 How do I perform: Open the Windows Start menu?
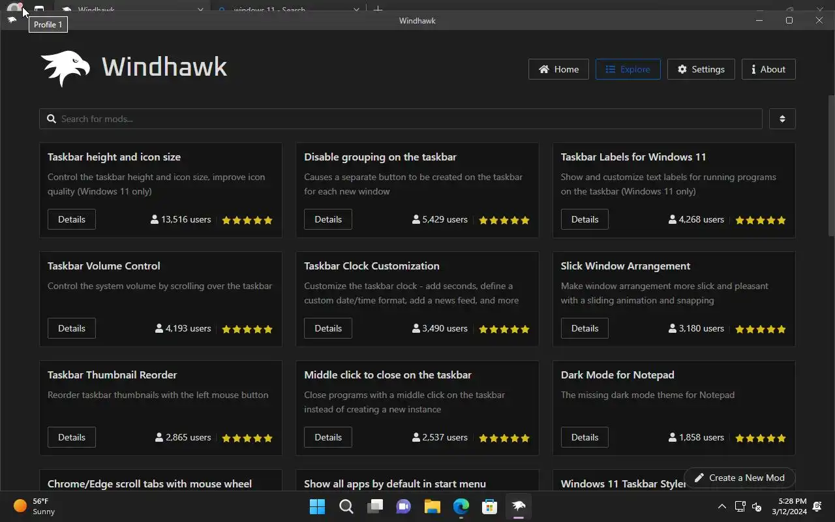[x=317, y=506]
